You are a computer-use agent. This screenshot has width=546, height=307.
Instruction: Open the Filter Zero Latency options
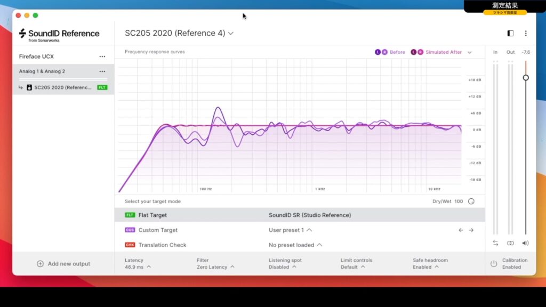215,263
